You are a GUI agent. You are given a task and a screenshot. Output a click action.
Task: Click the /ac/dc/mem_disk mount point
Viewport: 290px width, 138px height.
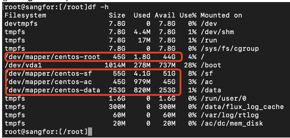point(232,123)
